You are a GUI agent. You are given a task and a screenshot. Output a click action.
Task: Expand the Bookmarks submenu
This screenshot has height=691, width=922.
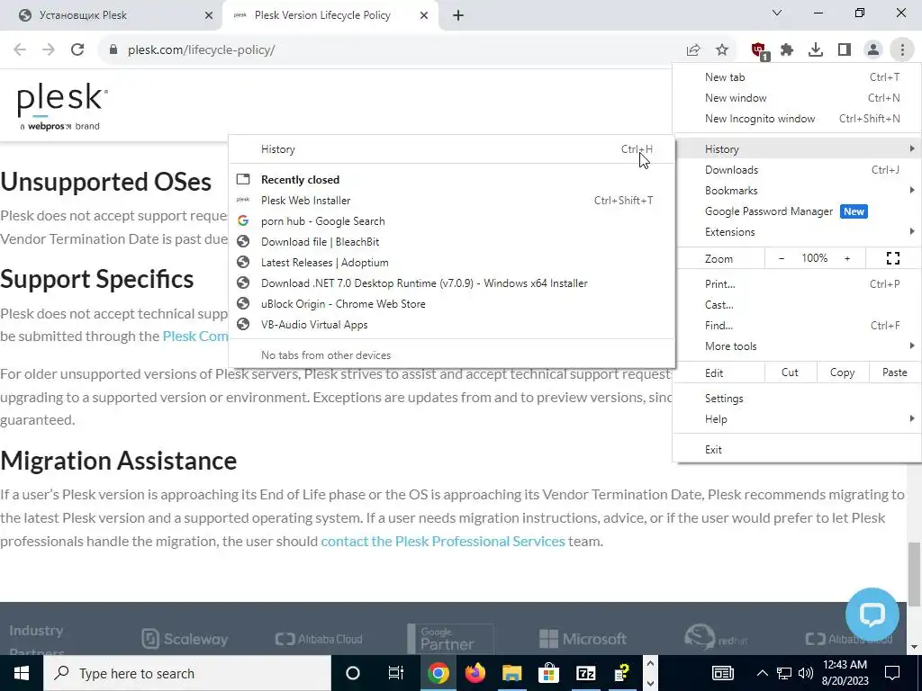[797, 191]
